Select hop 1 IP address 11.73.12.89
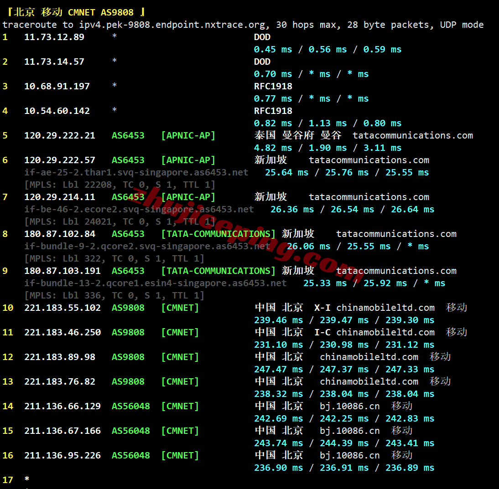The width and height of the screenshot is (499, 489). [54, 37]
